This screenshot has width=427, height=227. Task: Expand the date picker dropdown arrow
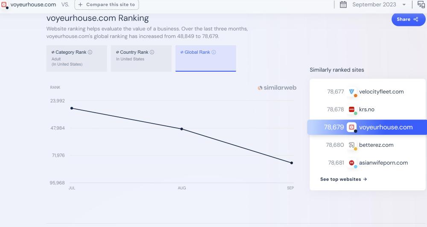404,5
